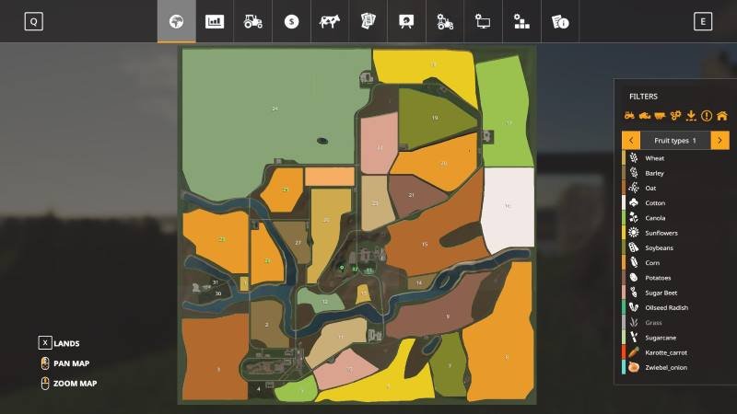The image size is (737, 414).
Task: Select the large green field 24 on map
Action: [275, 109]
